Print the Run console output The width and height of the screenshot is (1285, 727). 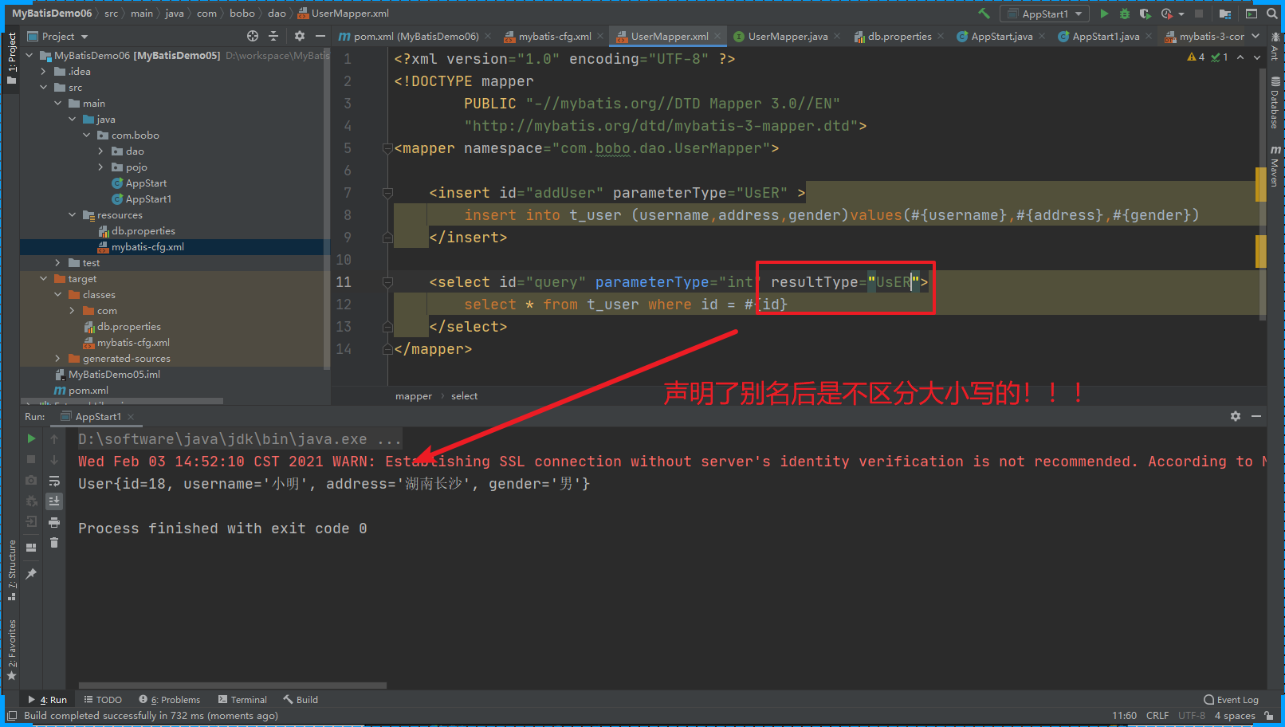[54, 522]
